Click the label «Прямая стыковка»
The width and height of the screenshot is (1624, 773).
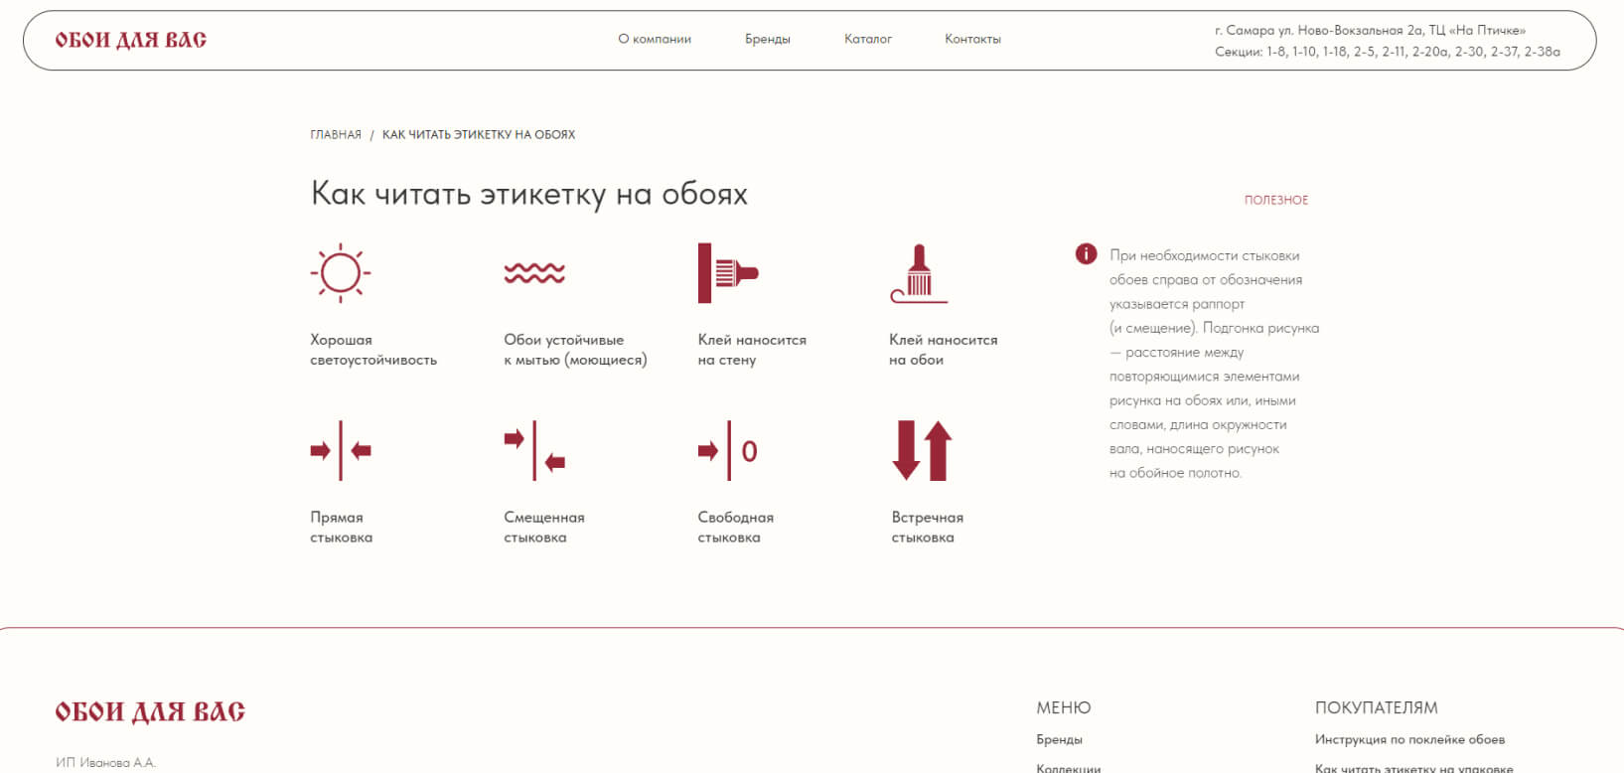click(341, 528)
